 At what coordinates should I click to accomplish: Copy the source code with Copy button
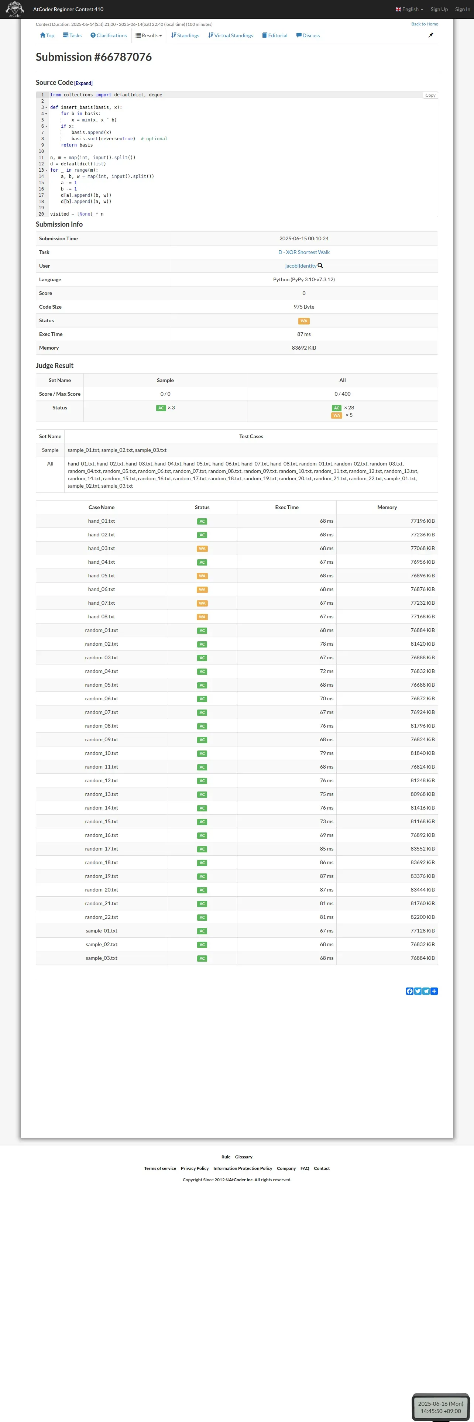430,96
